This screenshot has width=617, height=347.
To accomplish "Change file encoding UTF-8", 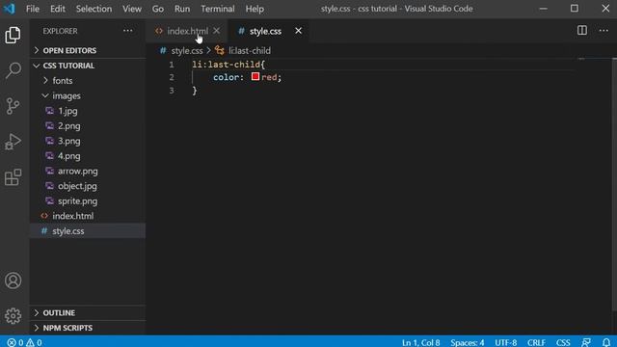I will 505,342.
